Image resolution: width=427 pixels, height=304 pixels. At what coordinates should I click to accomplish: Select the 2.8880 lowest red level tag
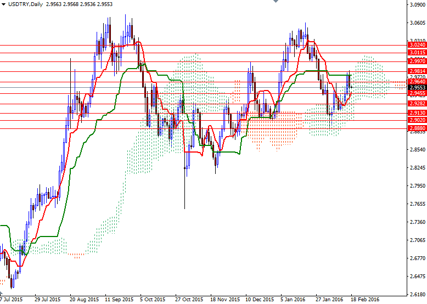click(417, 128)
